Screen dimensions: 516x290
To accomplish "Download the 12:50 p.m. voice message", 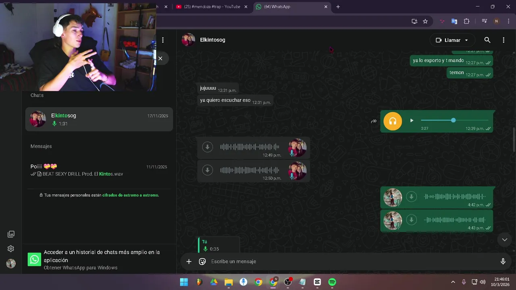I will pos(208,170).
